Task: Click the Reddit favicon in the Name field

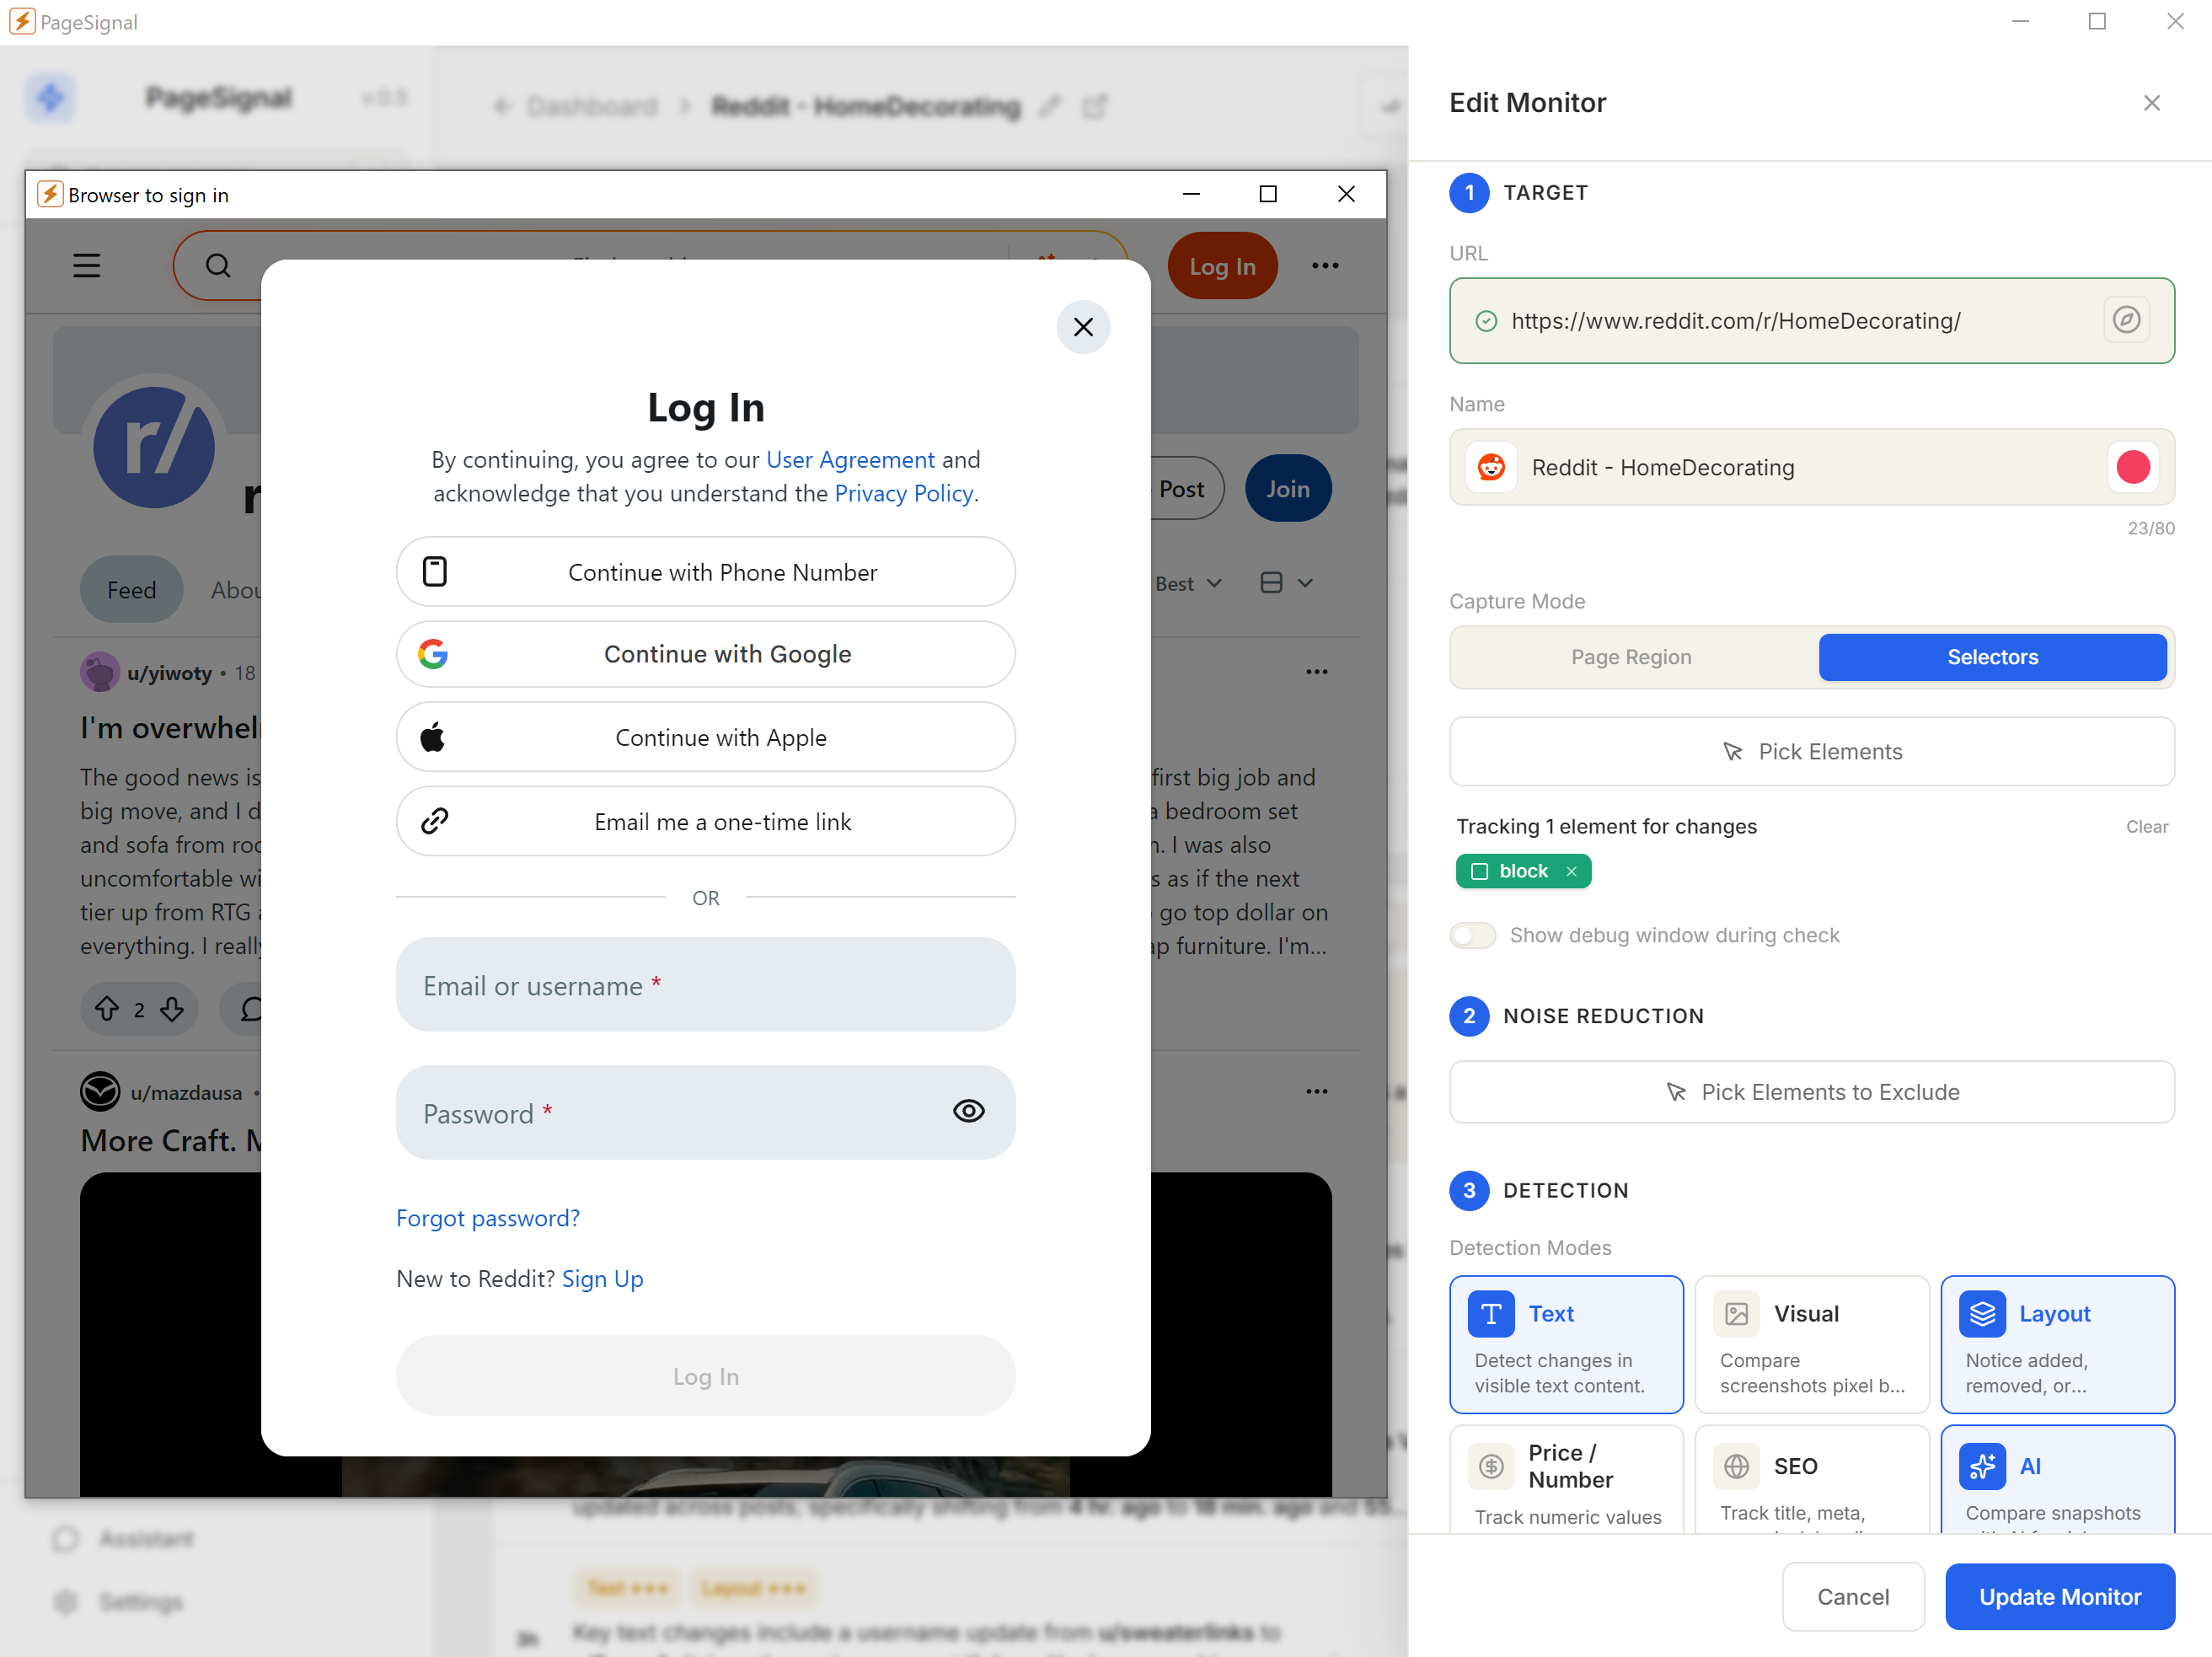Action: [1491, 467]
